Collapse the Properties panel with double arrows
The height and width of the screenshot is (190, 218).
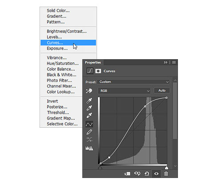pos(166,62)
